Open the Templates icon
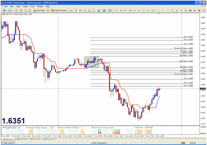Viewport: 207px width, 145px height. 110,10
